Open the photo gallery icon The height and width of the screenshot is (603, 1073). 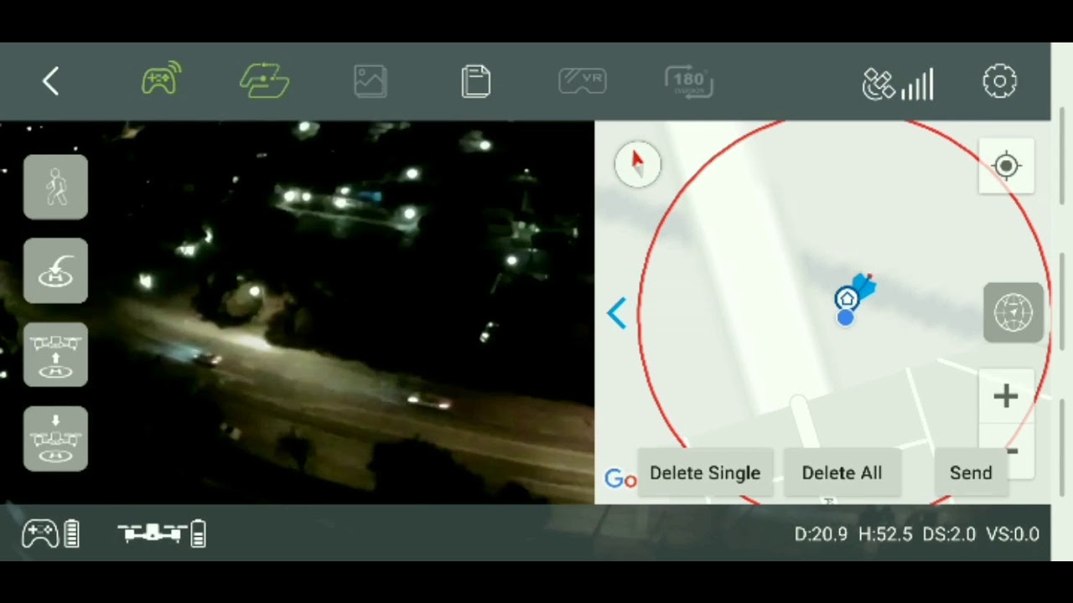(370, 81)
